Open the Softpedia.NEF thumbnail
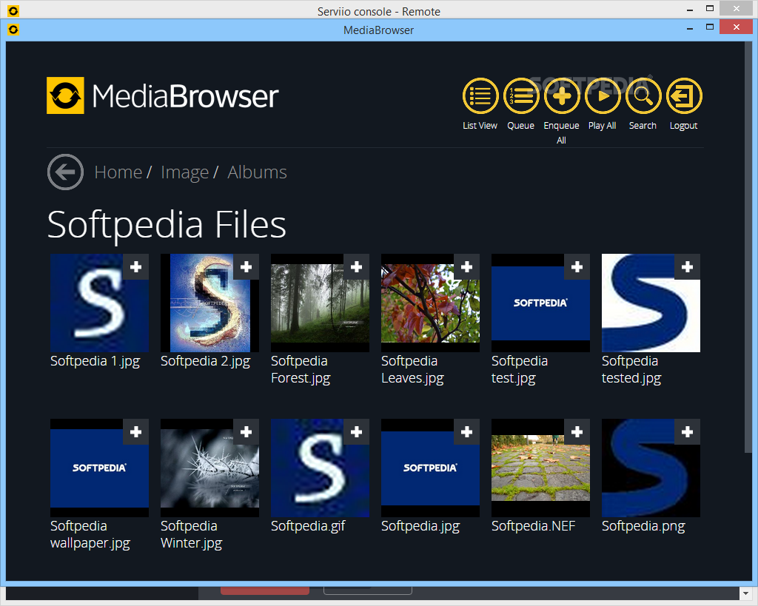The image size is (758, 606). tap(540, 468)
